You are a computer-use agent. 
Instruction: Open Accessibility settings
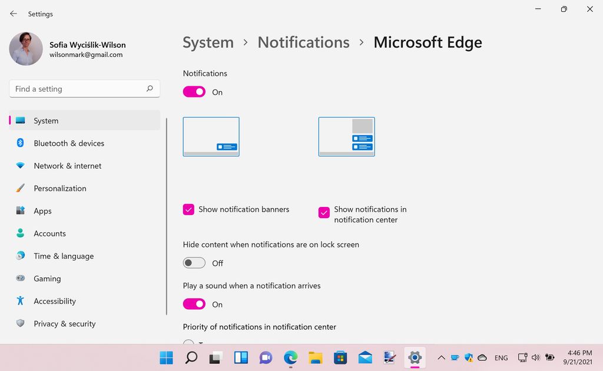pyautogui.click(x=55, y=301)
